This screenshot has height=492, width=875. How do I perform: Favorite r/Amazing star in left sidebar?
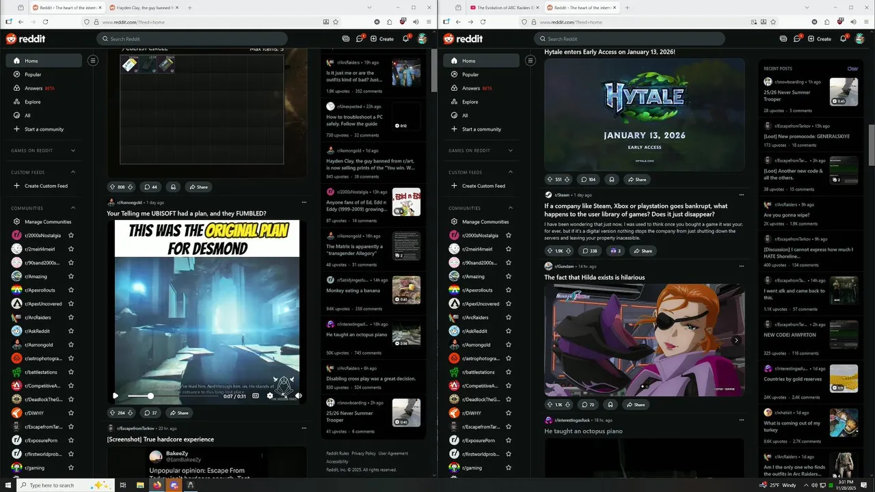pyautogui.click(x=71, y=277)
